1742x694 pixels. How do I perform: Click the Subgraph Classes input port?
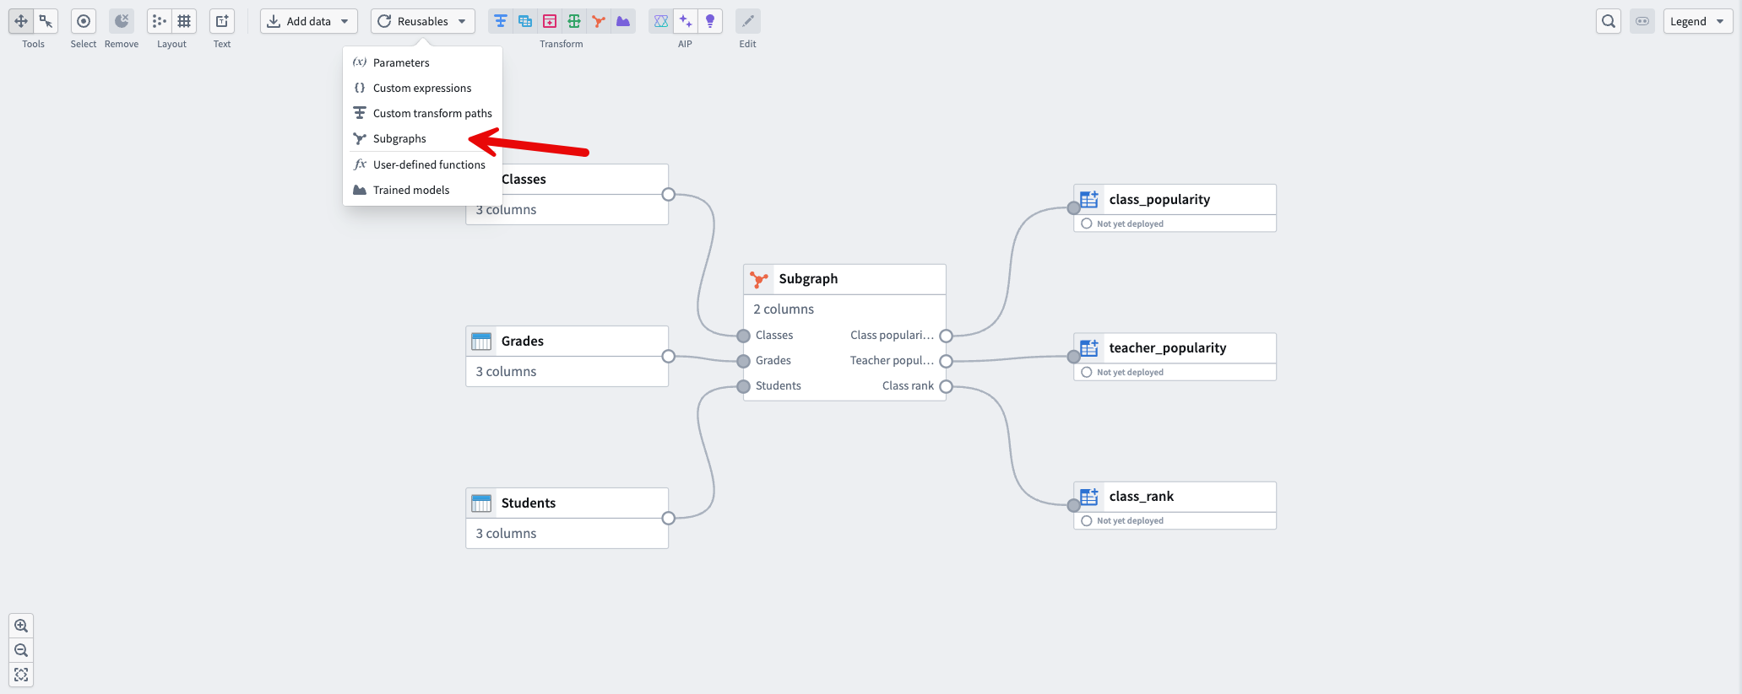click(744, 336)
